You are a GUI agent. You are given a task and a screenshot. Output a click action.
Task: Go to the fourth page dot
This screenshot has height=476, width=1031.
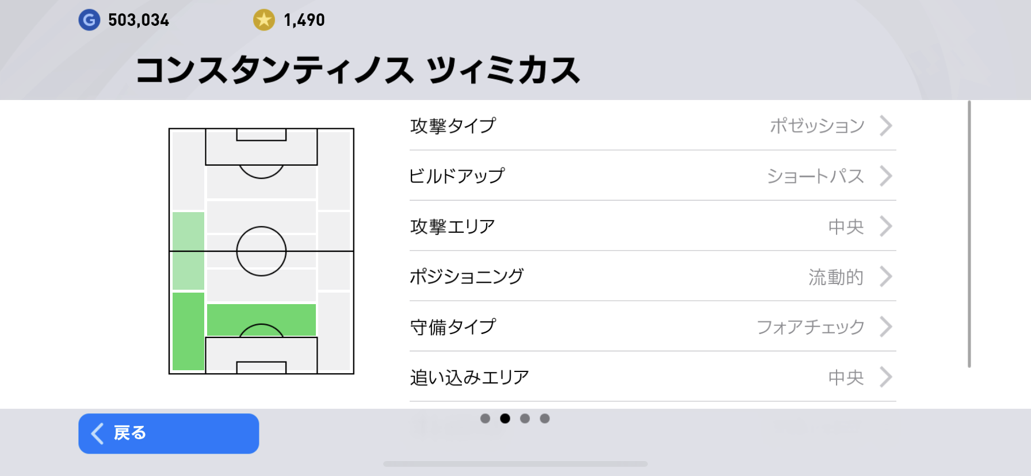pos(545,419)
